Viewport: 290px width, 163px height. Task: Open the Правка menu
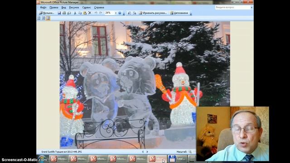tap(54, 8)
